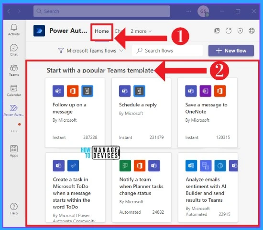This screenshot has width=263, height=230.
Task: Open the Schedule a reply template
Action: [x=141, y=113]
